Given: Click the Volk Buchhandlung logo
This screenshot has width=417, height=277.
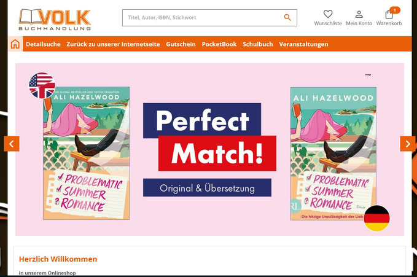Looking at the screenshot, I should (55, 20).
